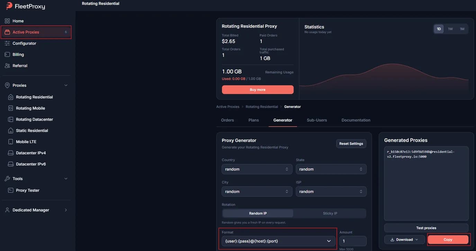Click the Buy more button
This screenshot has height=251, width=476.
(x=258, y=90)
